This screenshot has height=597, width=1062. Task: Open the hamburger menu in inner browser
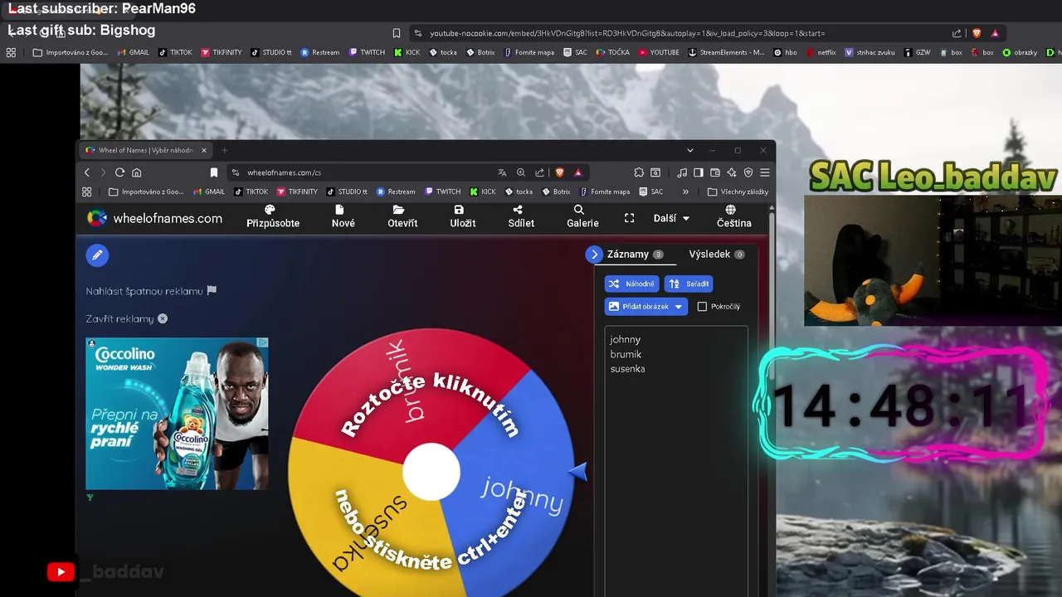pos(765,172)
